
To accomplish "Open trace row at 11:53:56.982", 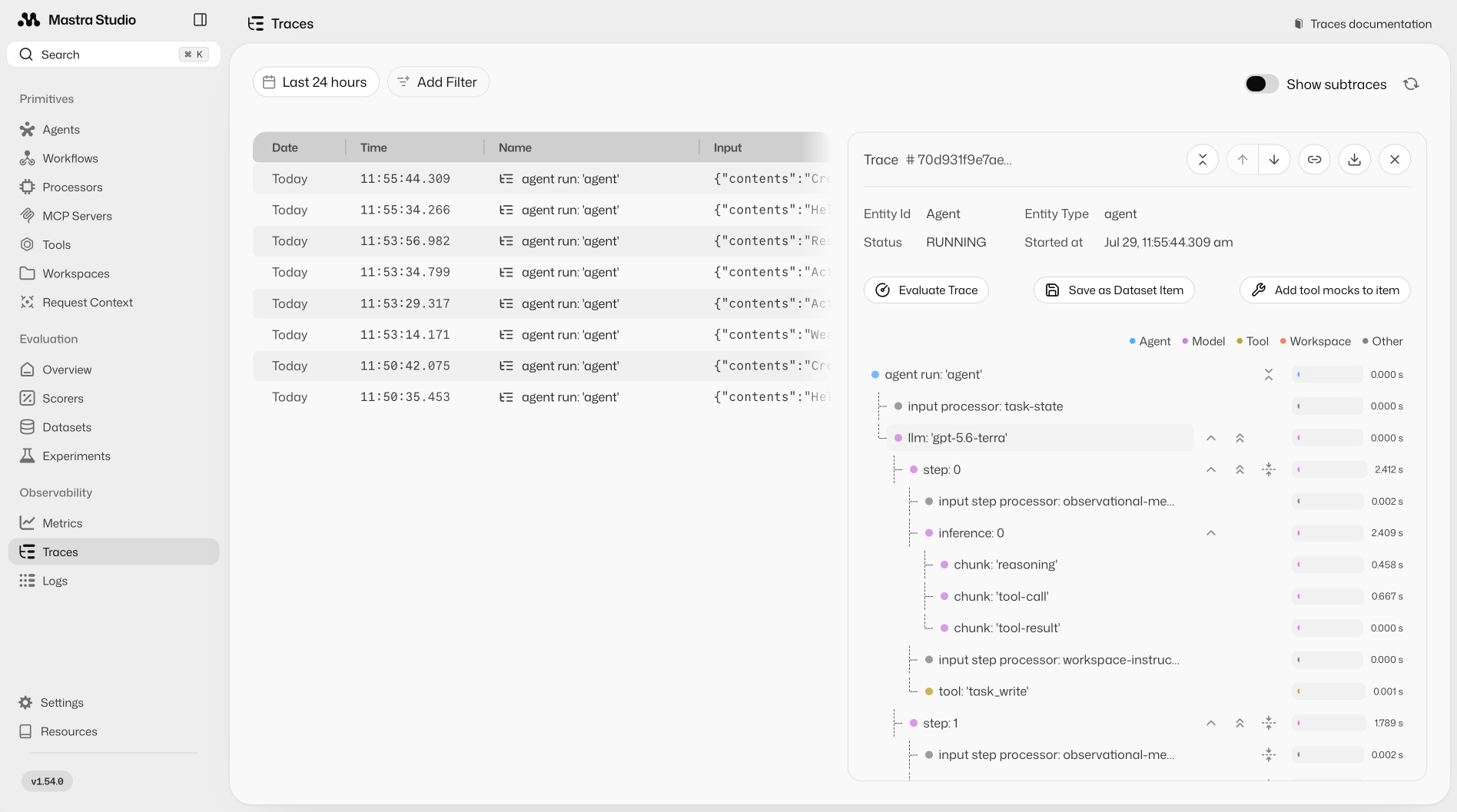I will [542, 241].
